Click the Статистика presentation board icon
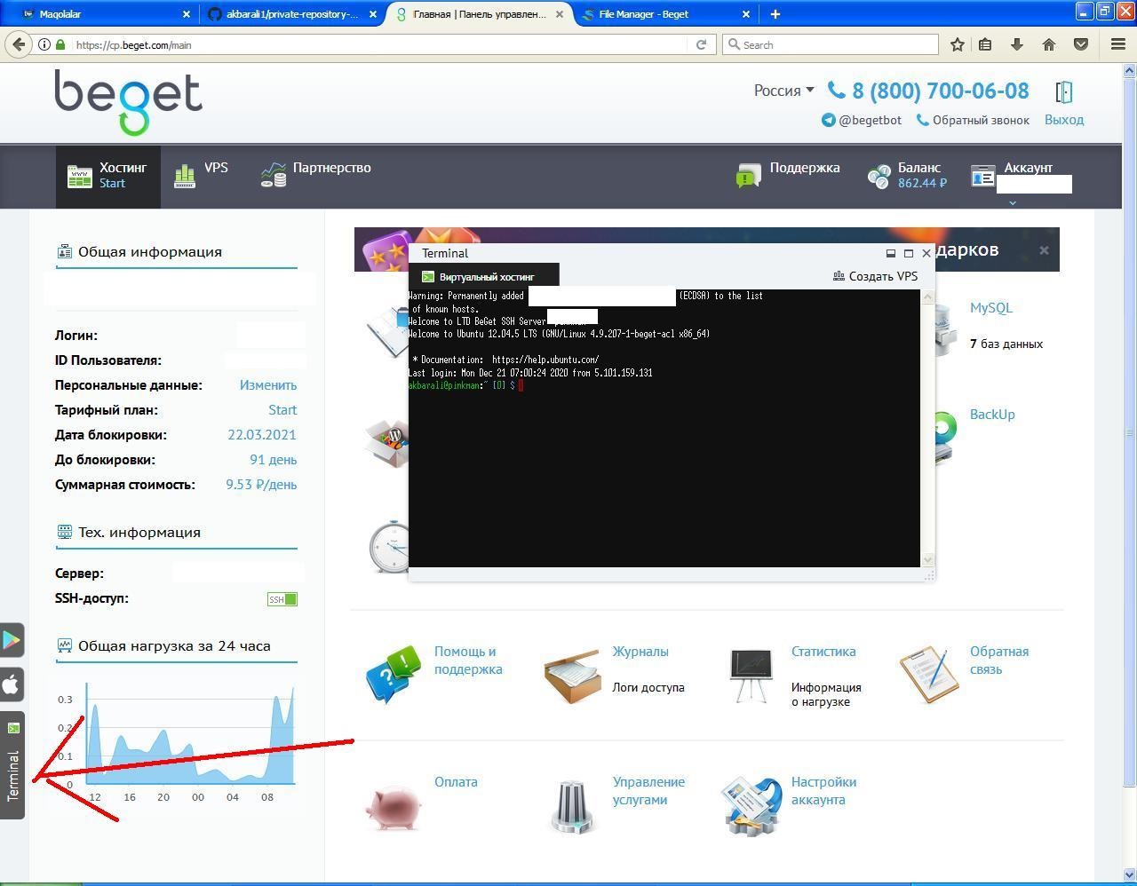The width and height of the screenshot is (1137, 886). [751, 676]
